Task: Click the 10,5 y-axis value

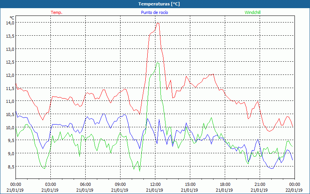Action: (10, 114)
